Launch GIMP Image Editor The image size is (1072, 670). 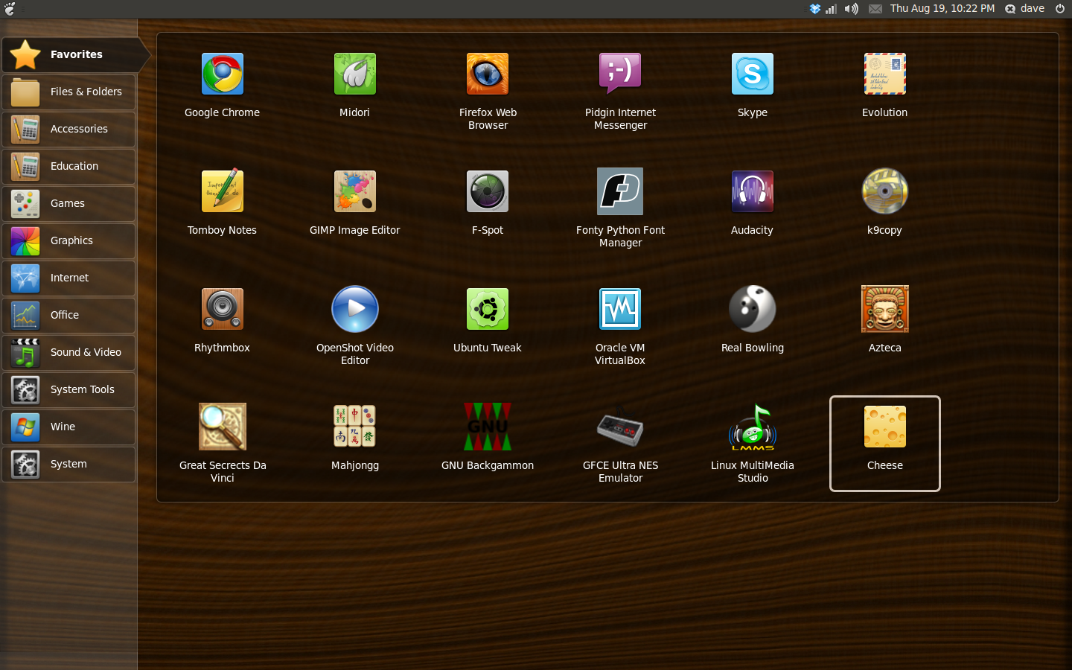355,202
